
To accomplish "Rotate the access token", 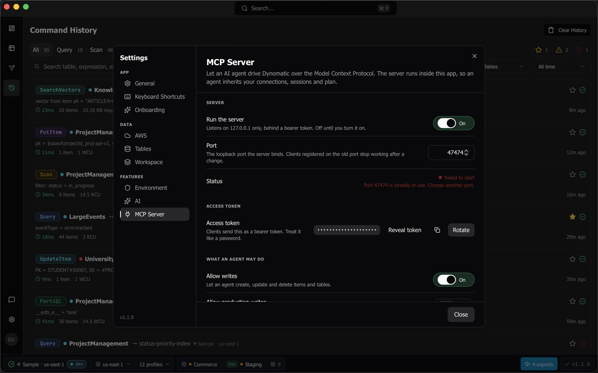I will pyautogui.click(x=461, y=230).
